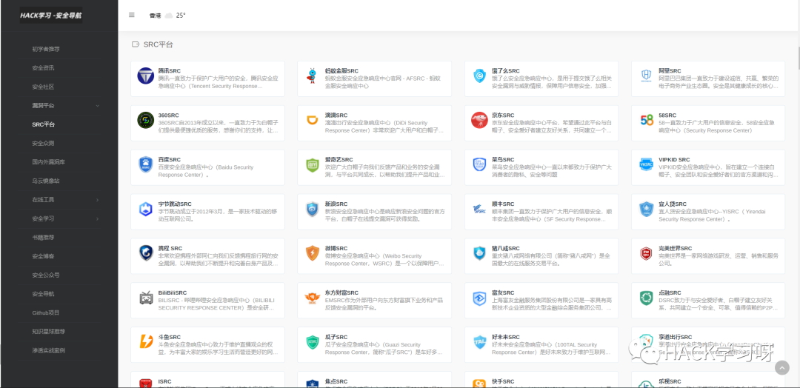Click the 菜鸟SRC blue shield icon
This screenshot has height=388, width=800.
click(x=479, y=164)
